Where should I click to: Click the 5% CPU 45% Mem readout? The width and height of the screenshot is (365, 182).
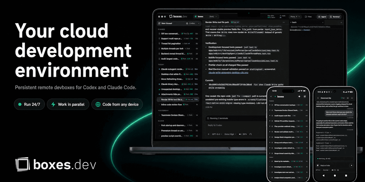[271, 16]
